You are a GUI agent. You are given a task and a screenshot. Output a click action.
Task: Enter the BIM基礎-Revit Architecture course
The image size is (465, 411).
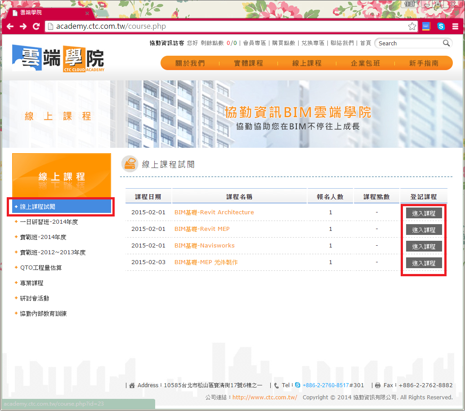424,213
